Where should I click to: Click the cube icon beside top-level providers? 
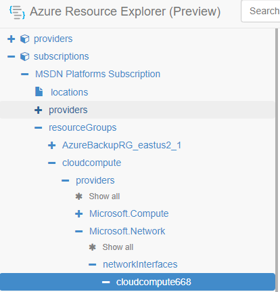coord(24,39)
